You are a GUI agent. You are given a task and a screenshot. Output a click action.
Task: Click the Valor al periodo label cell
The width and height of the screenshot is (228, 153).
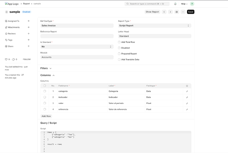(x=126, y=103)
